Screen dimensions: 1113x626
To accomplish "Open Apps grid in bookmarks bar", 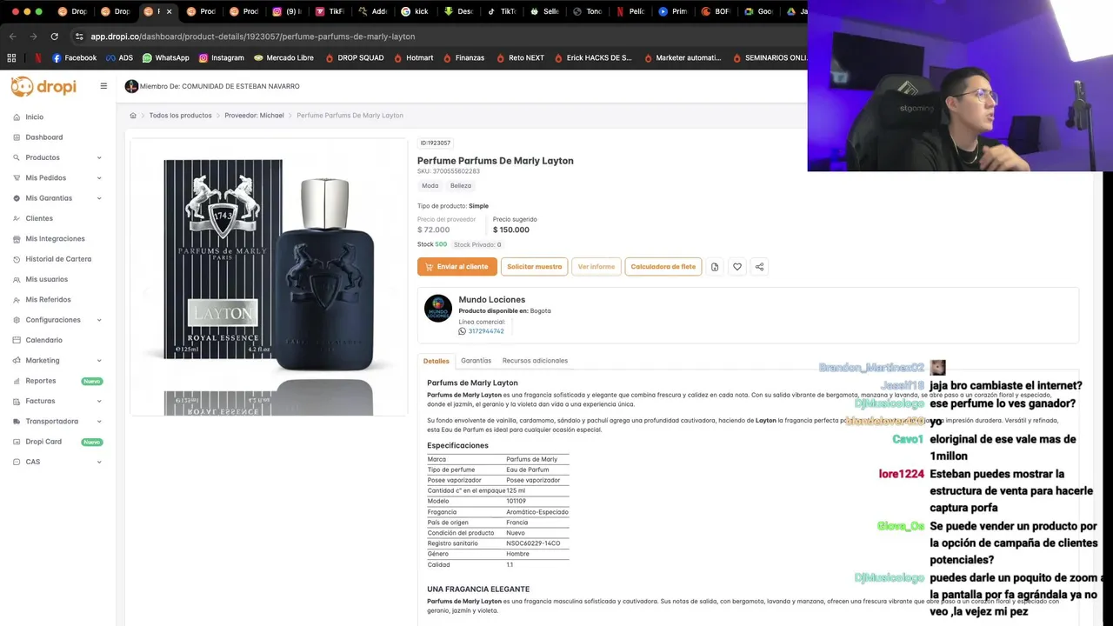I will (11, 58).
